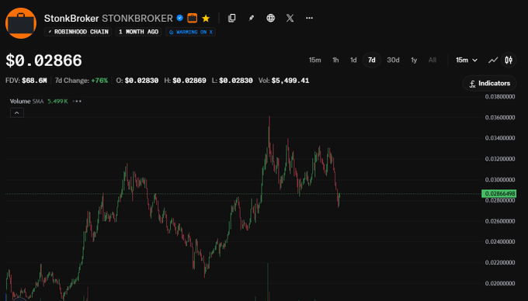Switch to line chart view

493,61
